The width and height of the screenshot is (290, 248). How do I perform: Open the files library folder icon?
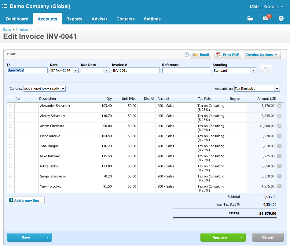coord(250,19)
